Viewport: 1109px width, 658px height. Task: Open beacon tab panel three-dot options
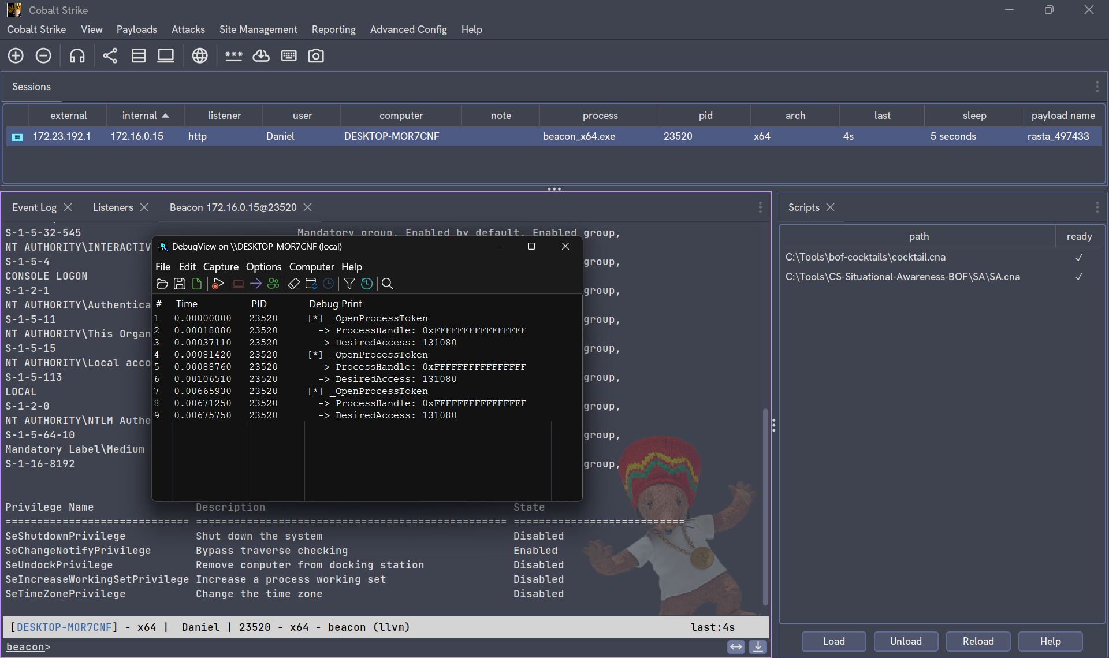[x=760, y=207]
